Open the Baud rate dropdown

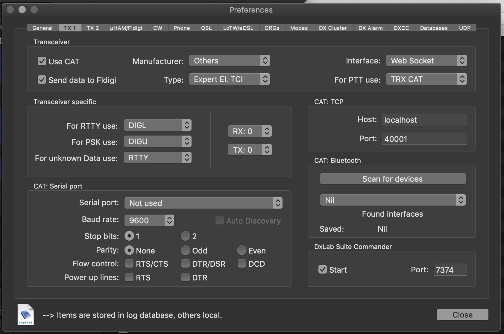(149, 221)
